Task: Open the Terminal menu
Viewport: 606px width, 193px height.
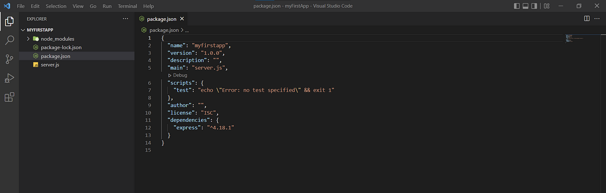Action: click(x=127, y=6)
